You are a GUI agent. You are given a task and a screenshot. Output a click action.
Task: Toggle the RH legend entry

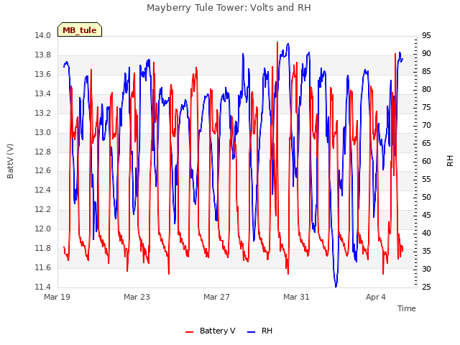click(260, 331)
